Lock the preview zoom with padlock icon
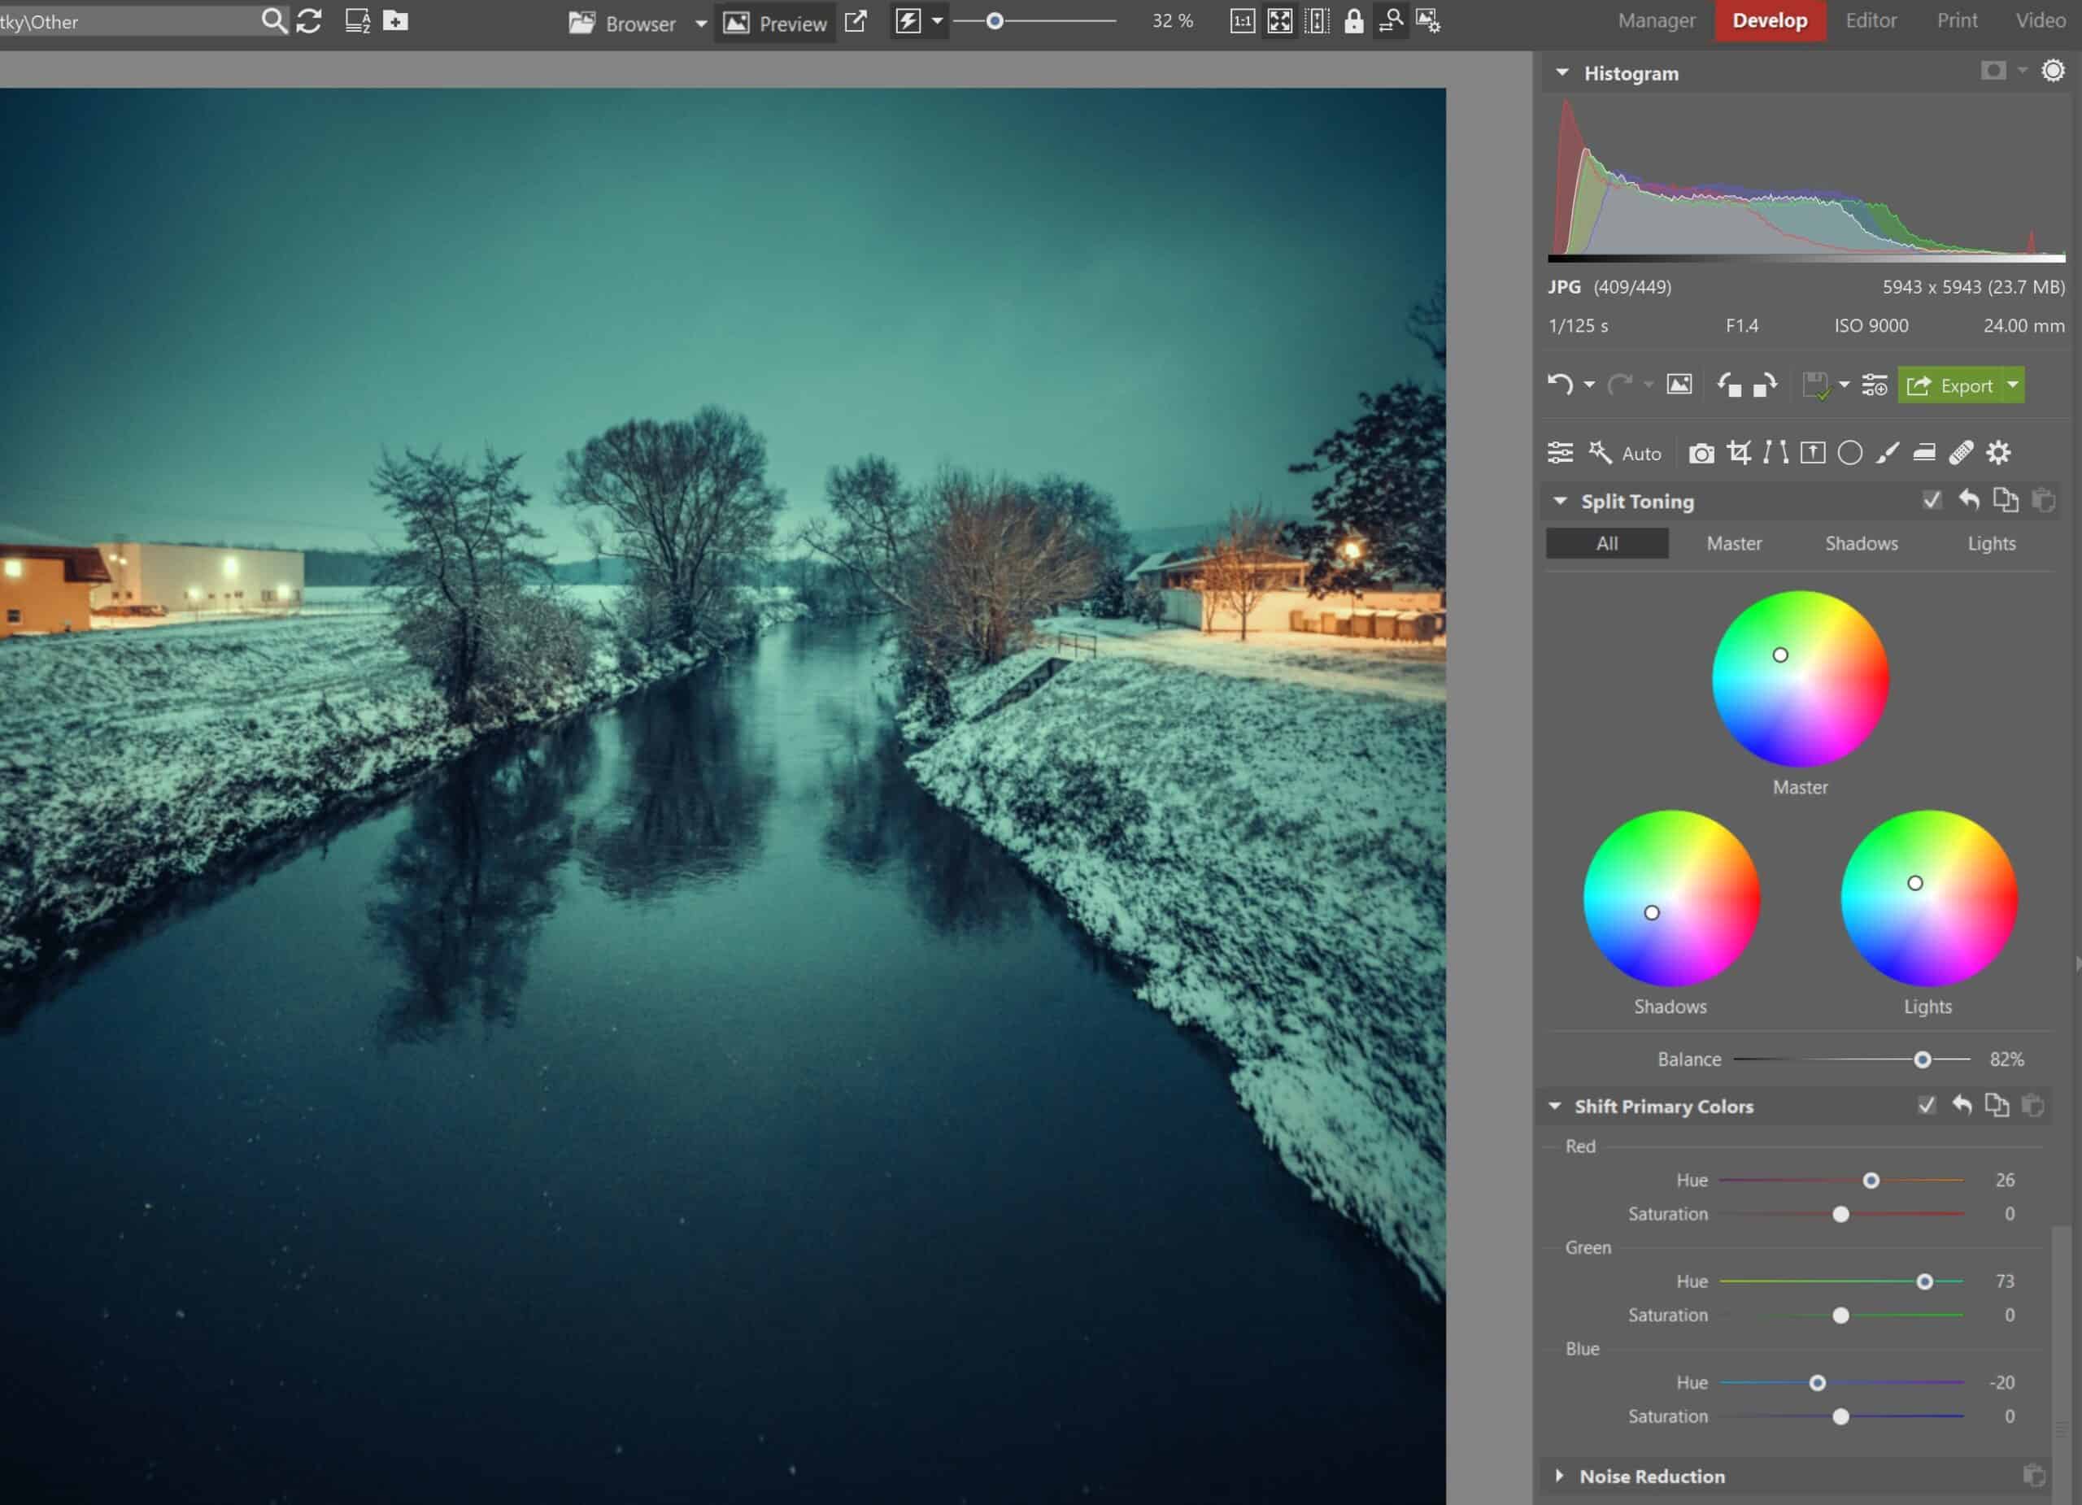 coord(1352,22)
